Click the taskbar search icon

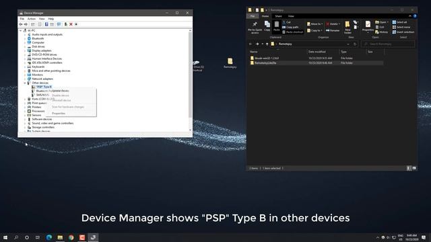point(16,237)
